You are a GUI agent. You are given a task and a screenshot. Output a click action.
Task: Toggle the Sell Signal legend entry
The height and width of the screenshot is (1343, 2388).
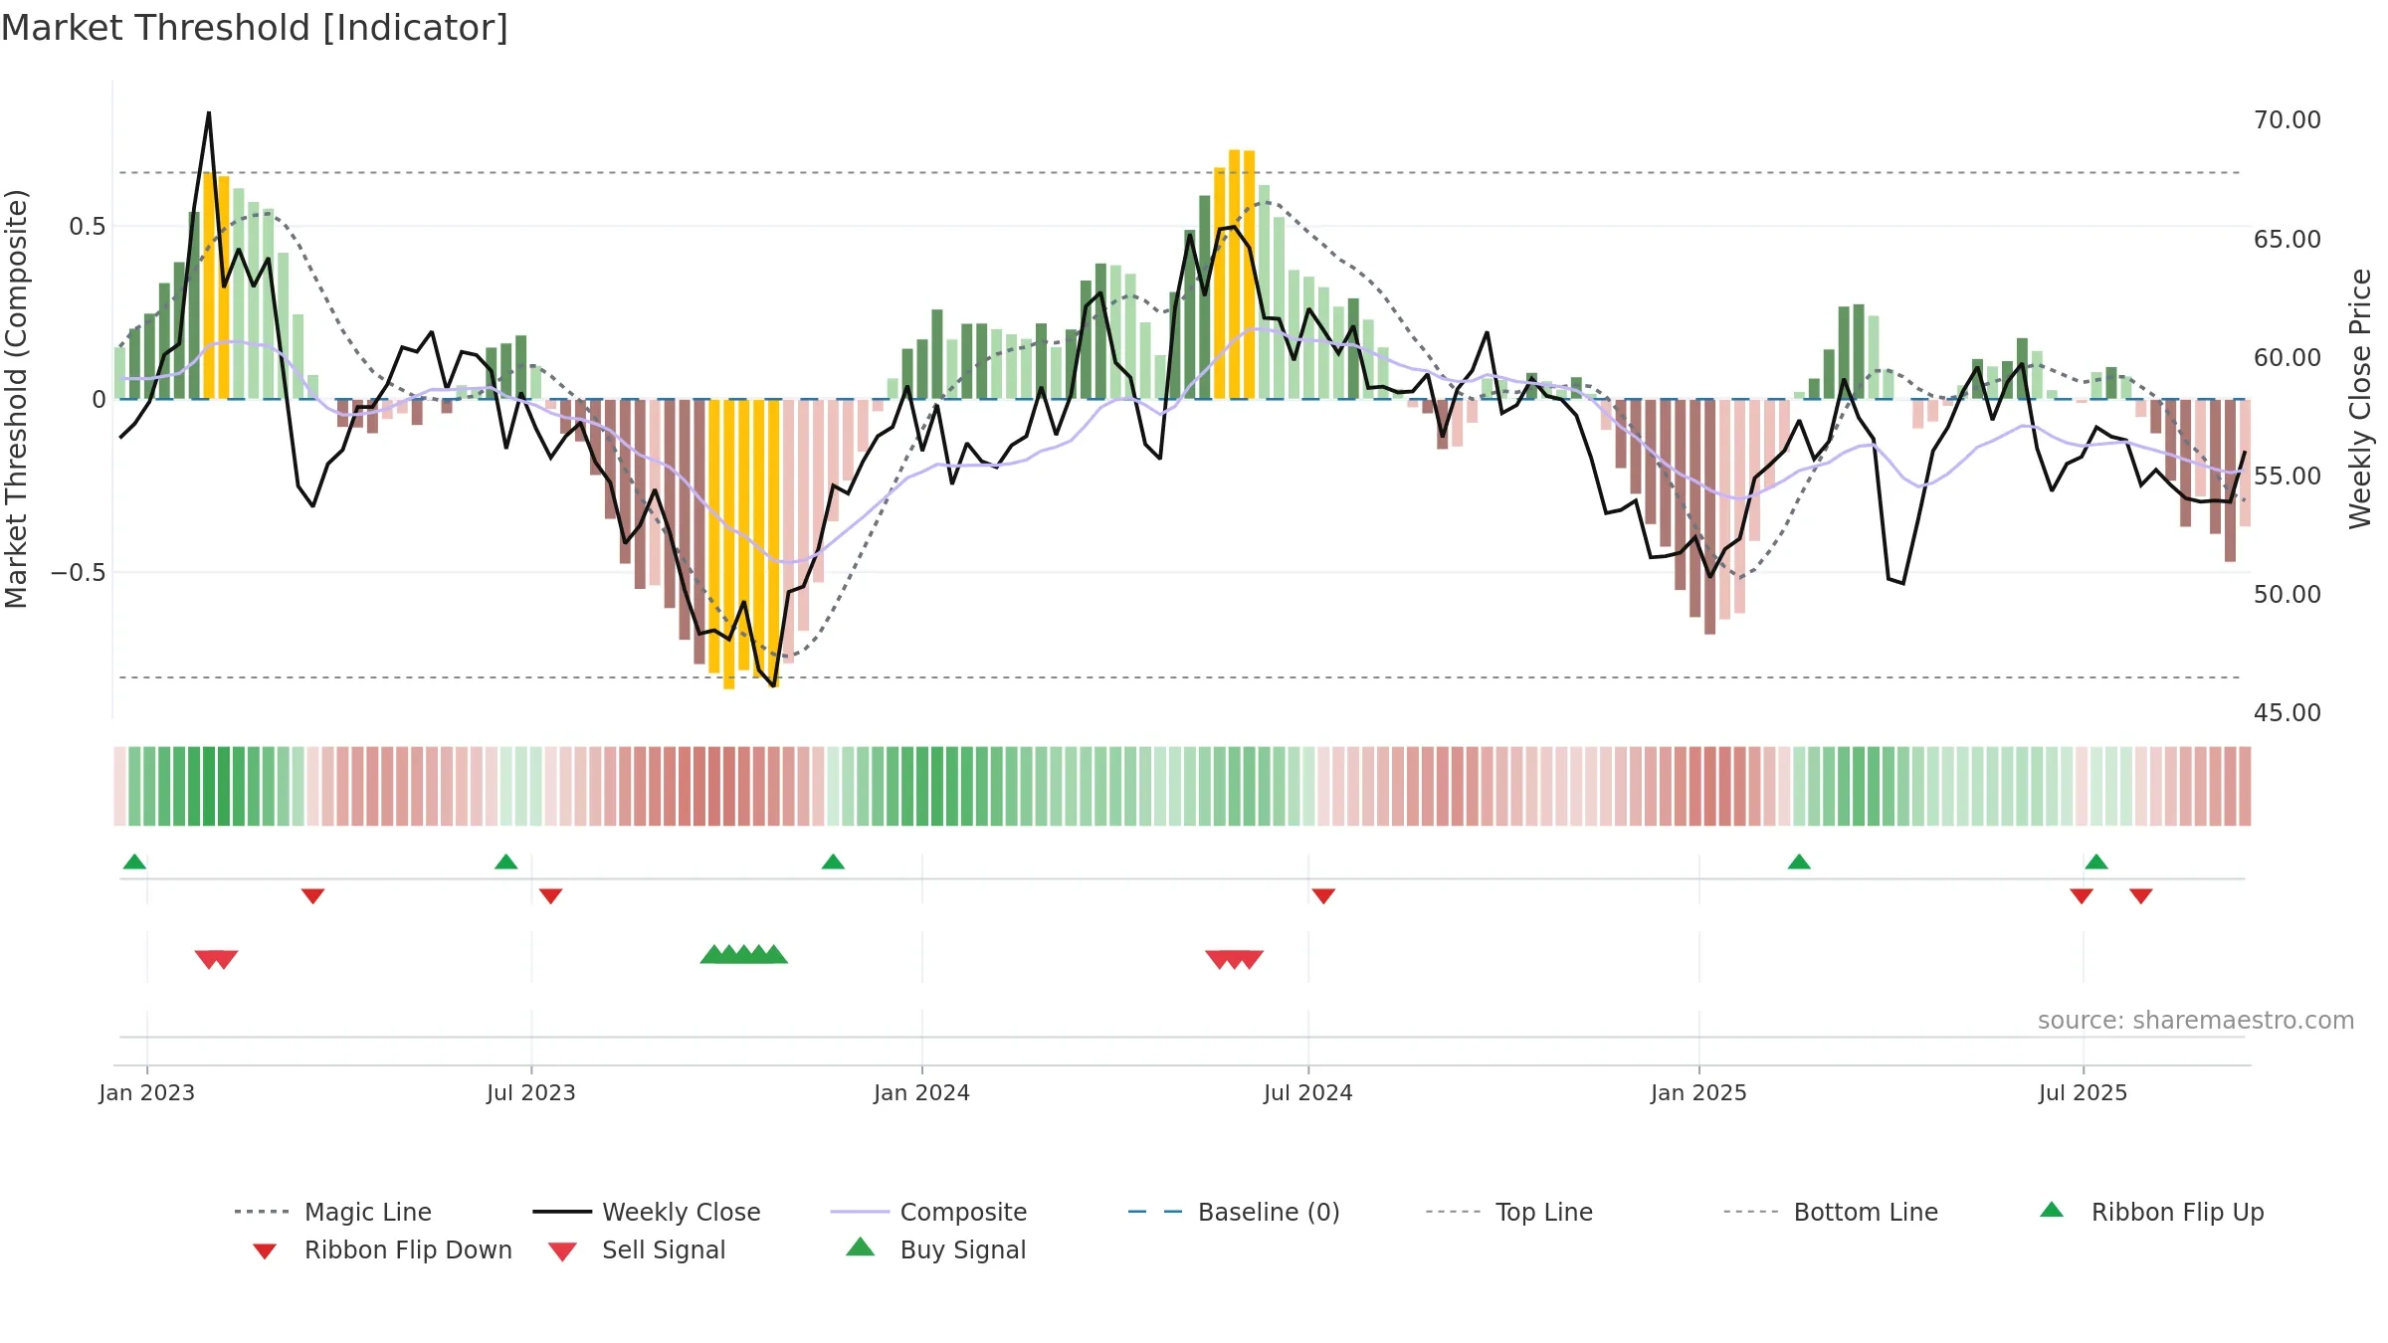637,1249
